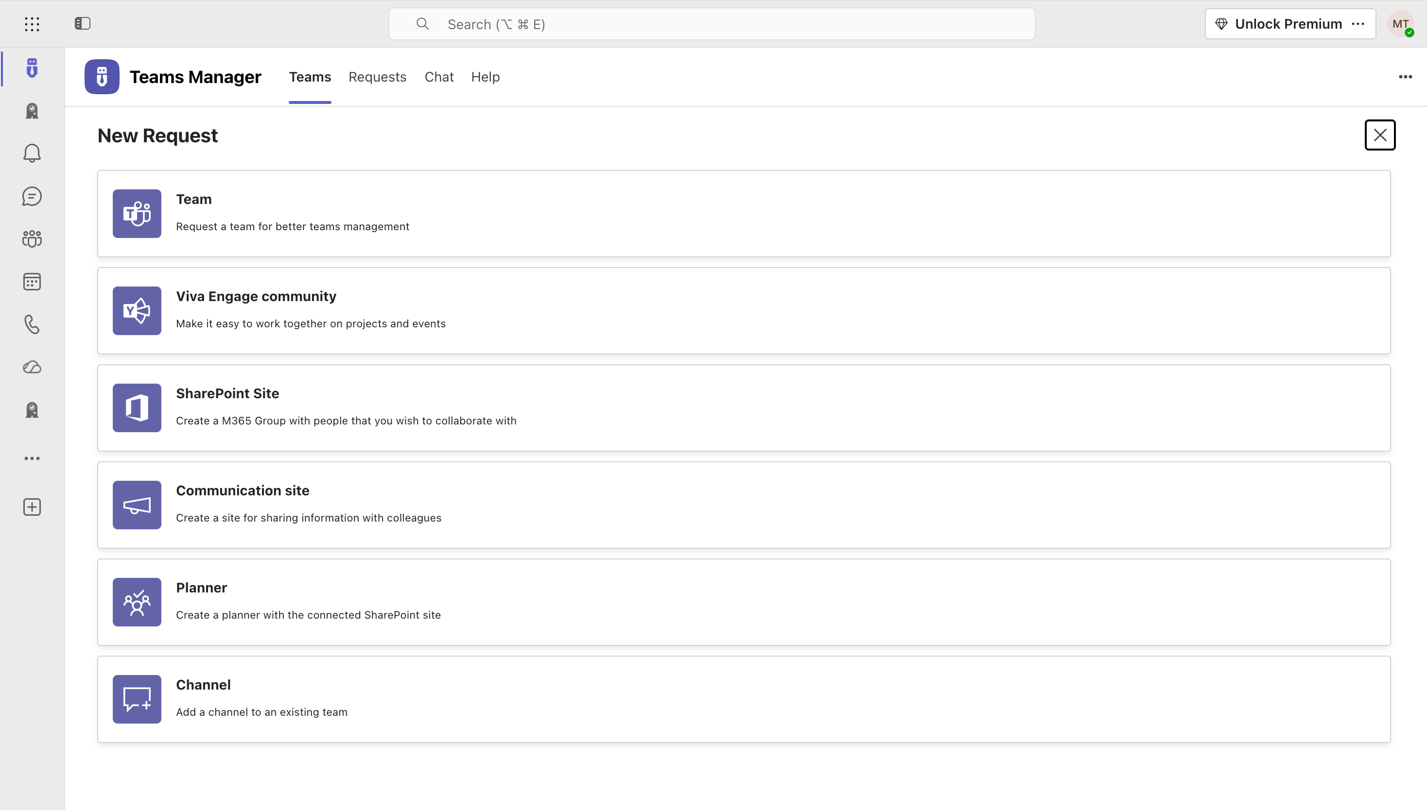1427x810 pixels.
Task: Close the New Request panel
Action: tap(1379, 135)
